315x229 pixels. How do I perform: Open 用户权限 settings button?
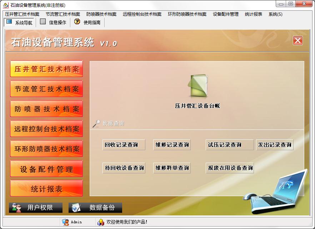(36, 208)
